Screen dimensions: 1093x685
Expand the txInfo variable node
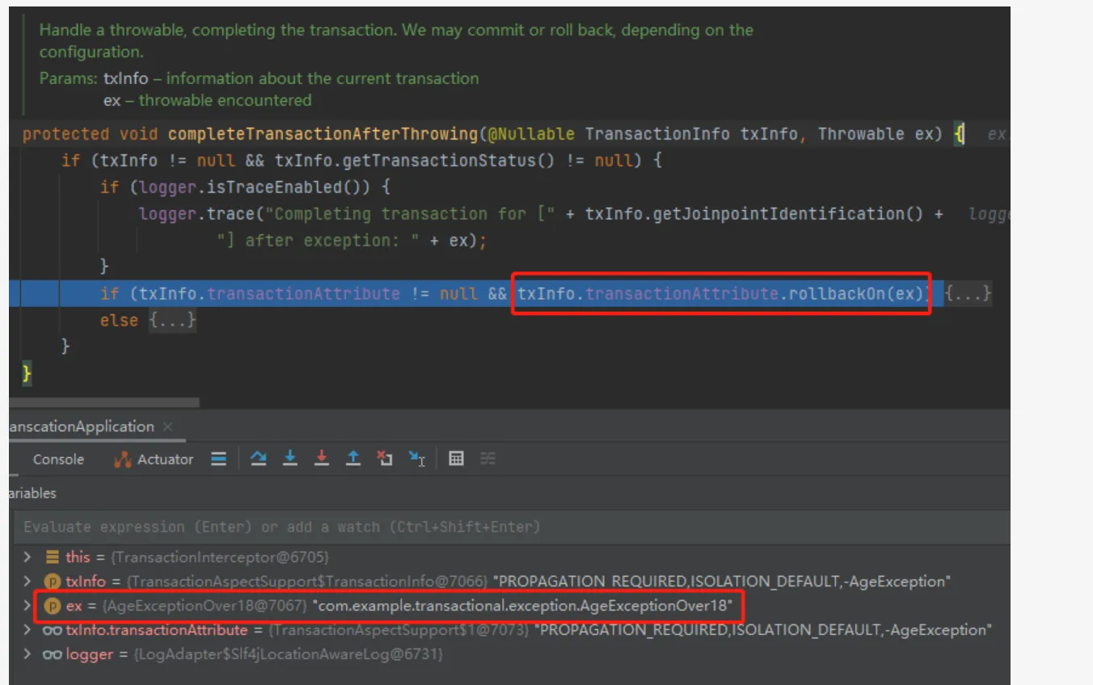(27, 581)
